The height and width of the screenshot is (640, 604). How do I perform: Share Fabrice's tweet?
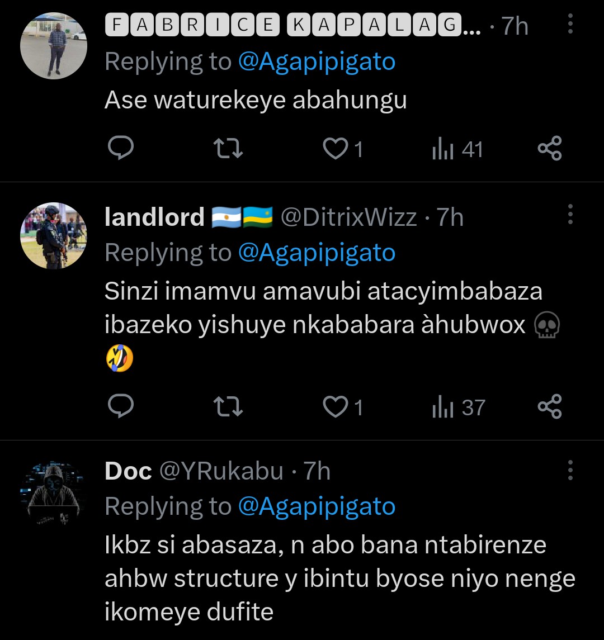[549, 149]
